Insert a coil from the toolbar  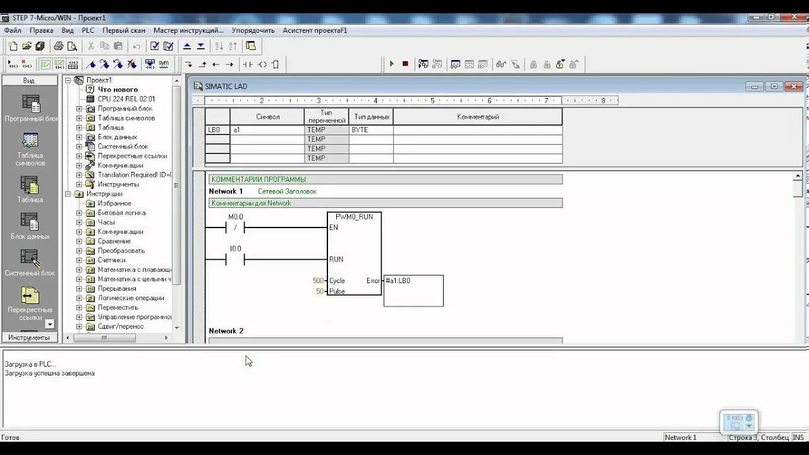(x=262, y=64)
